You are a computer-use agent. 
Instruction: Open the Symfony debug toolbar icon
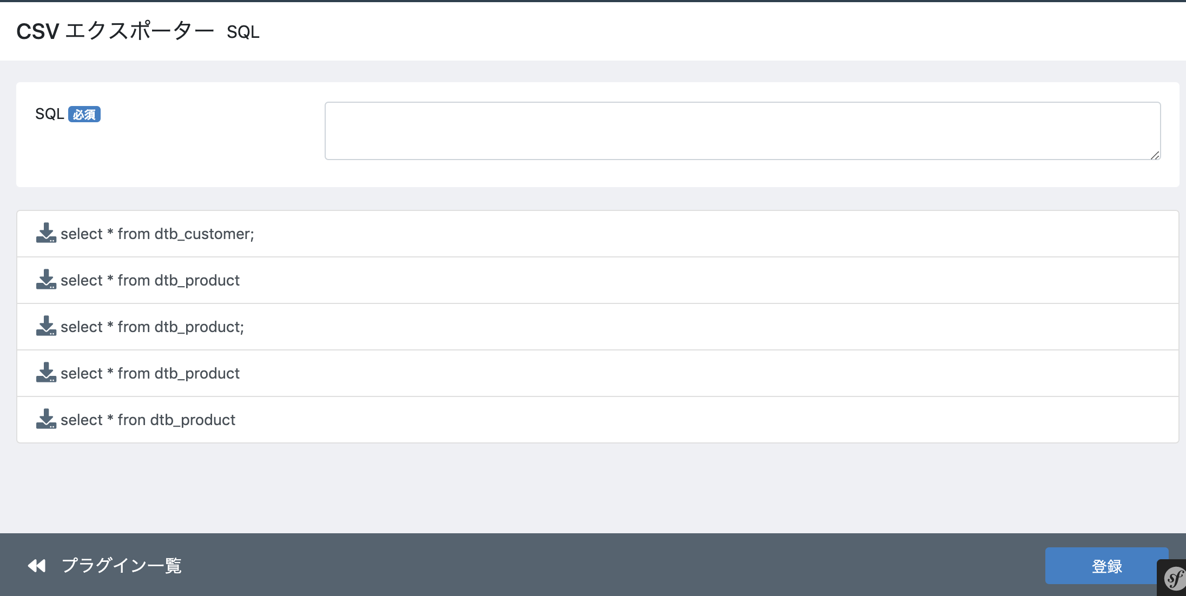click(x=1174, y=579)
